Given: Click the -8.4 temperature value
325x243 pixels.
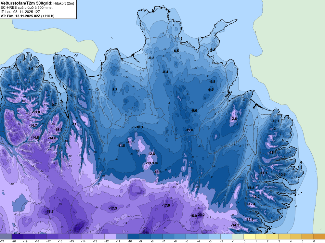Looking at the screenshot, I should click(x=165, y=72).
